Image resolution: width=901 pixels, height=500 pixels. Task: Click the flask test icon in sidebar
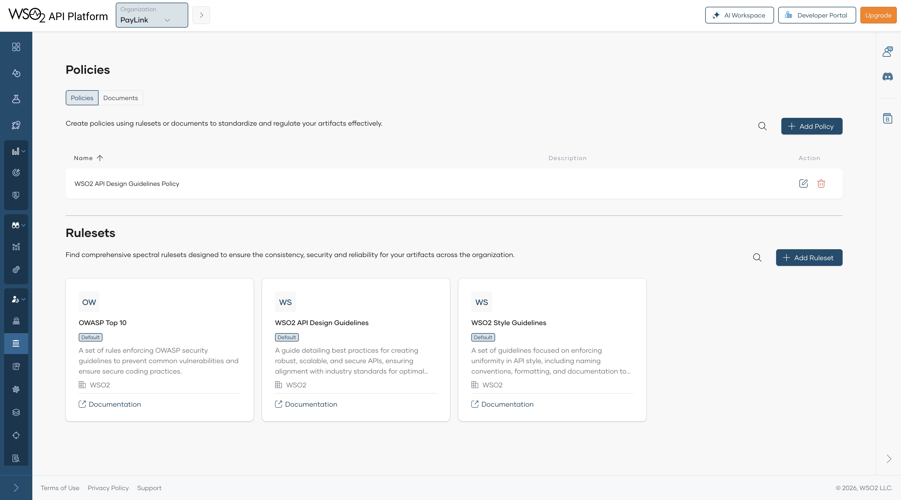[x=16, y=99]
